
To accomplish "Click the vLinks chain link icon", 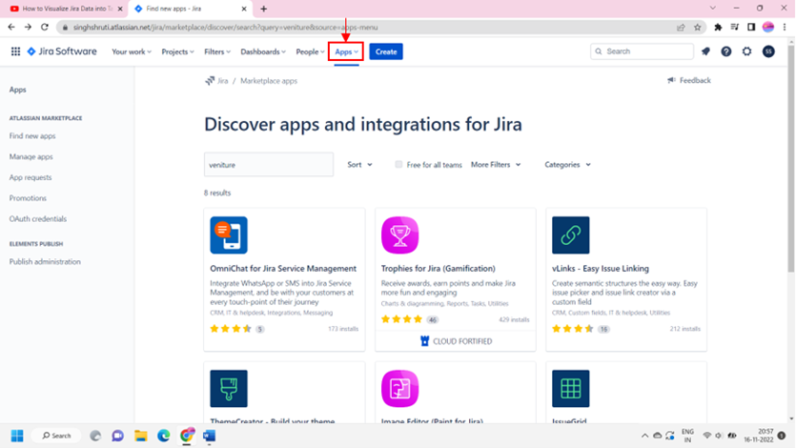I will (x=571, y=235).
